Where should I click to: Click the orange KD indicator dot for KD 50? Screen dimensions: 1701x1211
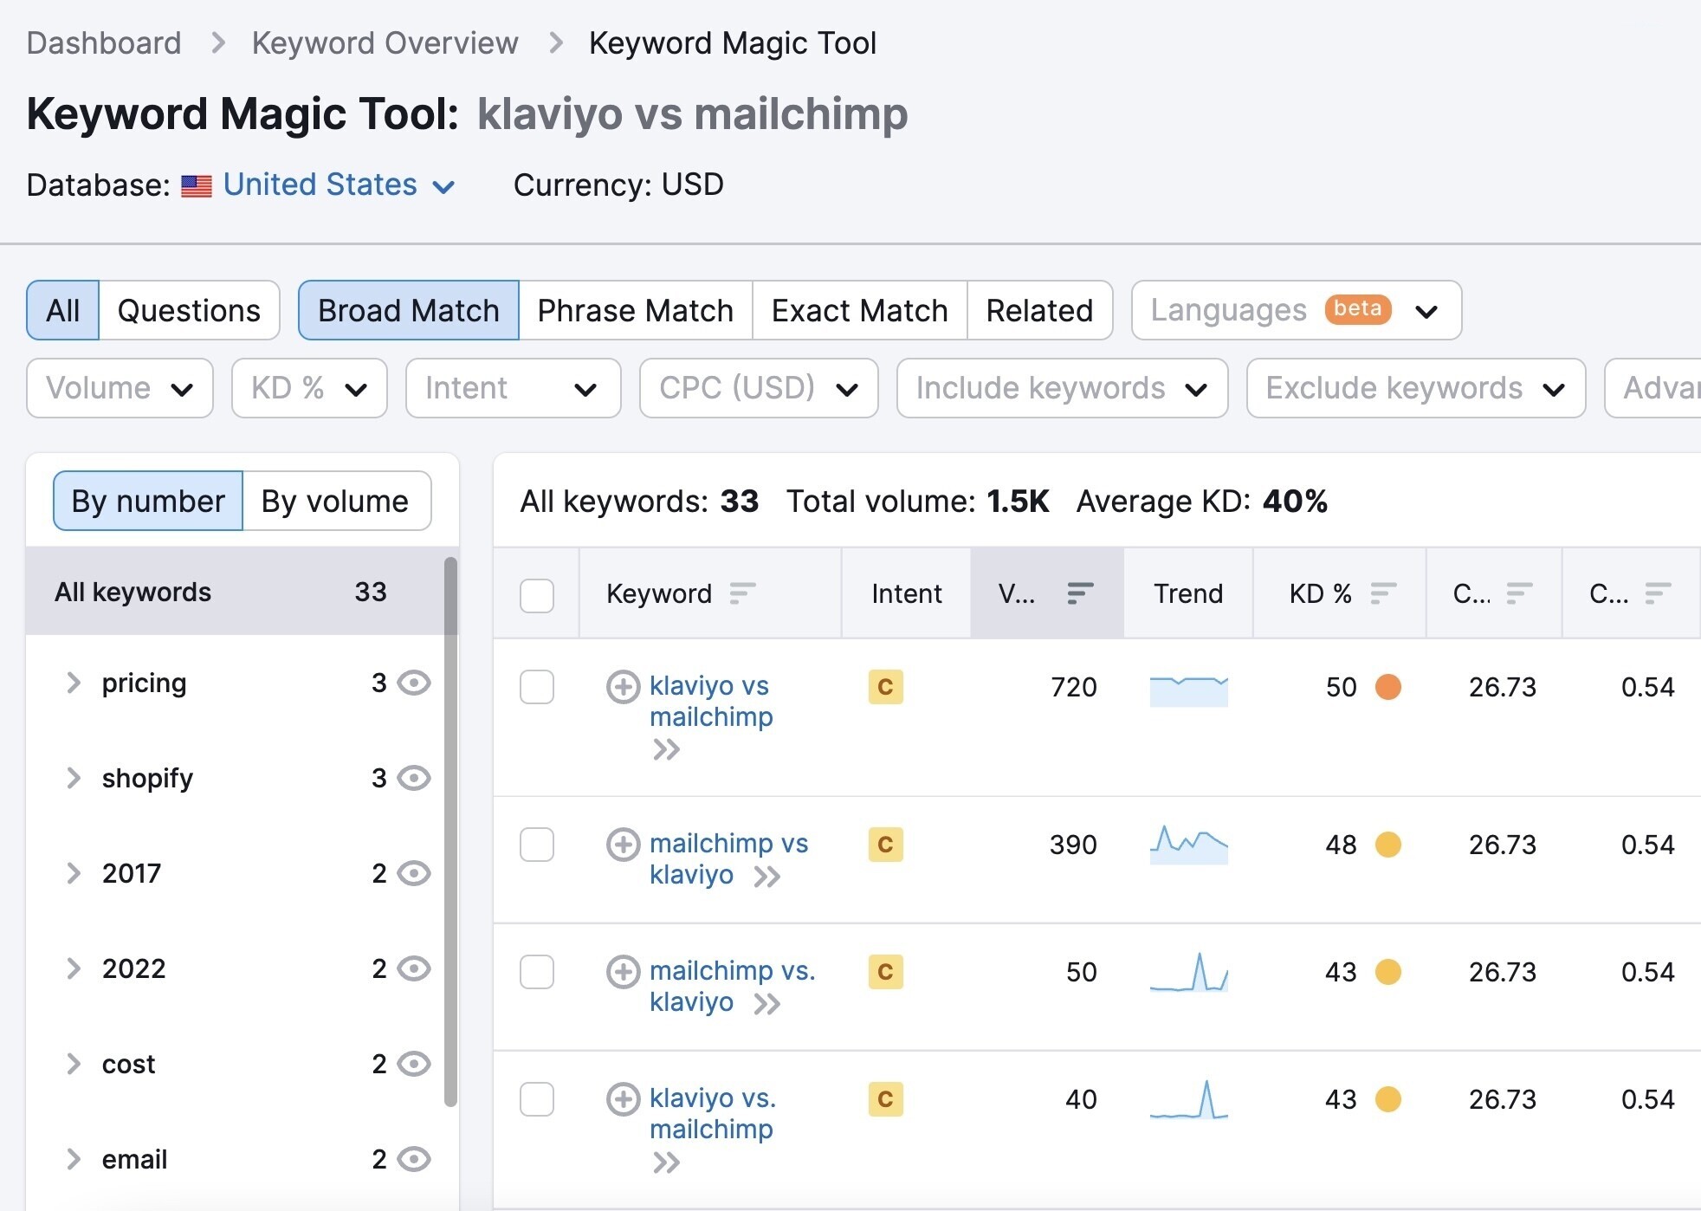(1388, 687)
